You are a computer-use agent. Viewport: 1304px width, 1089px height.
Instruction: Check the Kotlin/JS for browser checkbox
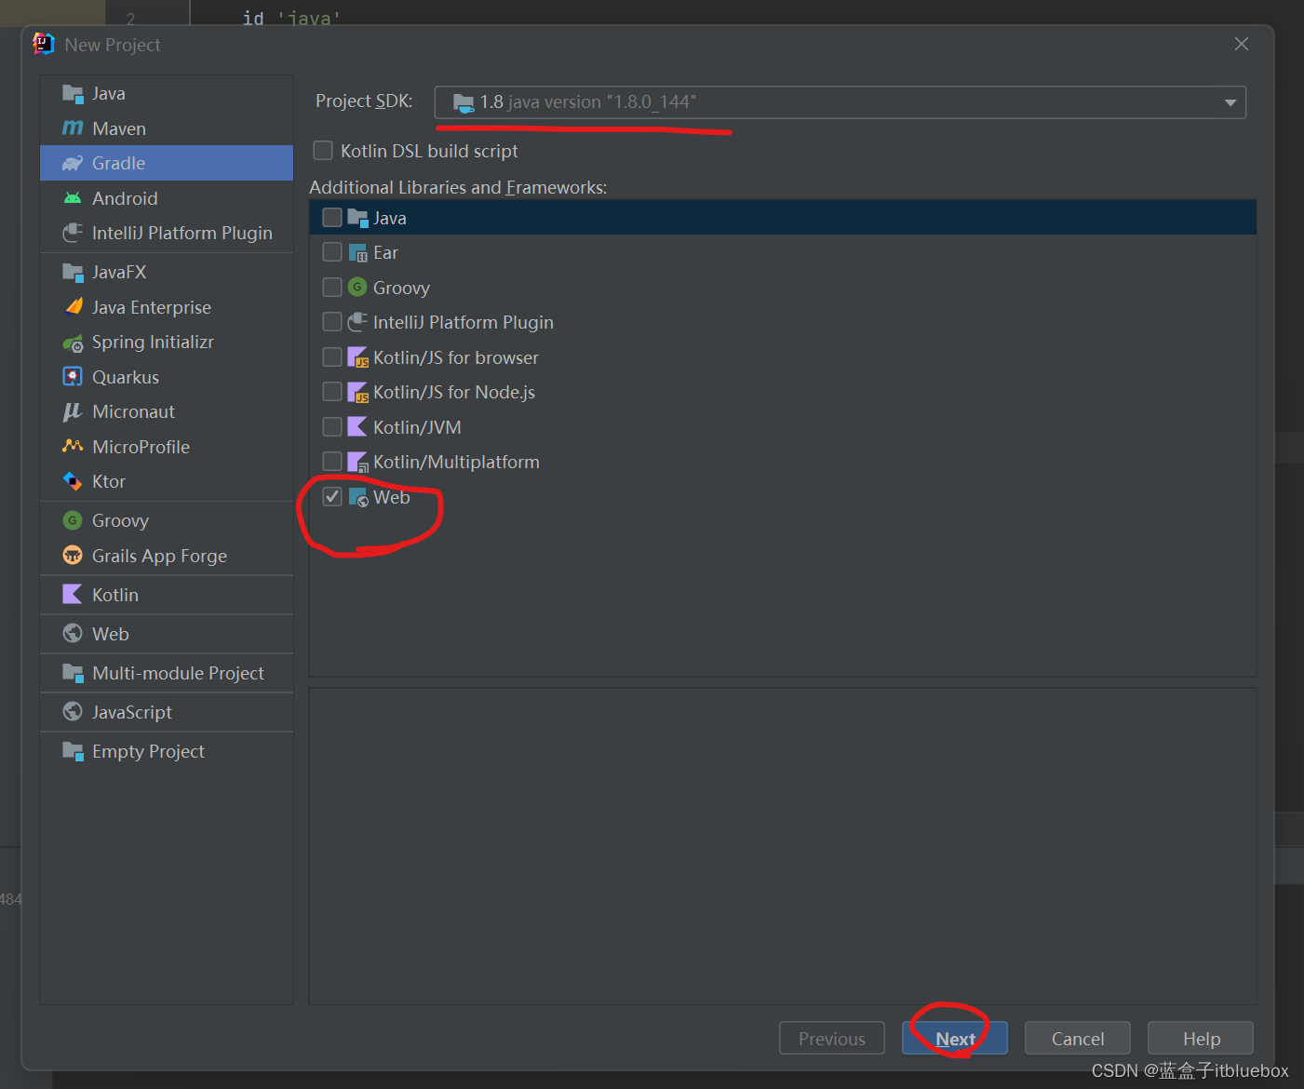[332, 357]
